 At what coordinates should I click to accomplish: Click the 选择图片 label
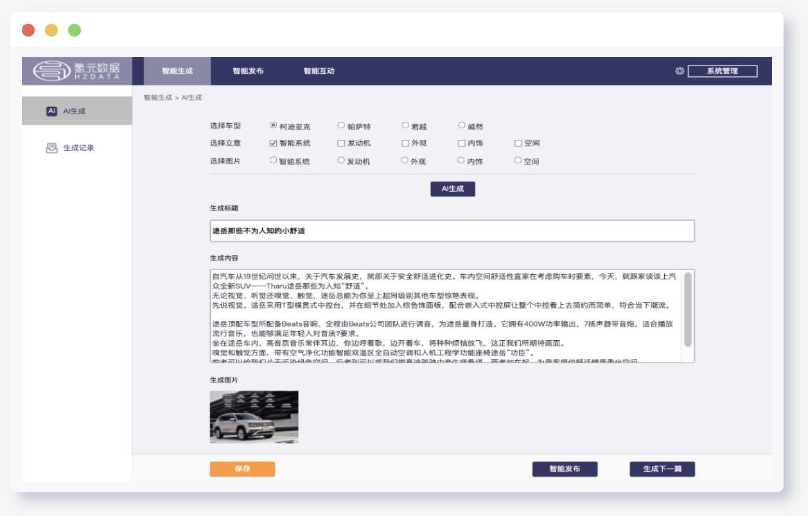point(225,161)
